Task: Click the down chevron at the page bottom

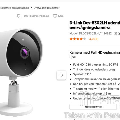Action: 78,119
